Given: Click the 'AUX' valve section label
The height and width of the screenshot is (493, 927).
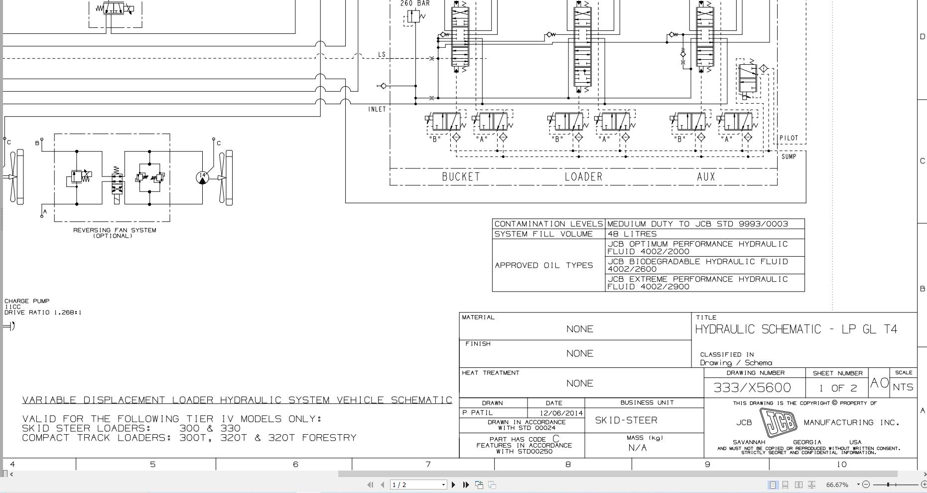Looking at the screenshot, I should pyautogui.click(x=706, y=176).
